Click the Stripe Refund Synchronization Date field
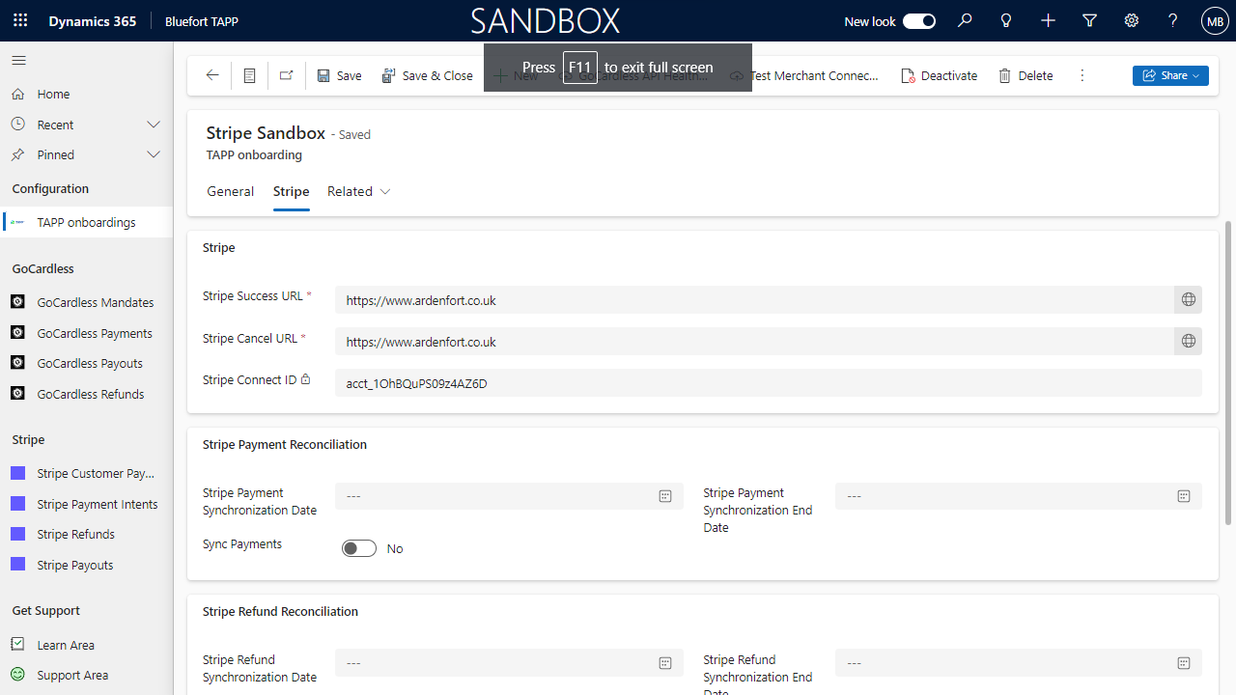The height and width of the screenshot is (695, 1236). (x=509, y=663)
